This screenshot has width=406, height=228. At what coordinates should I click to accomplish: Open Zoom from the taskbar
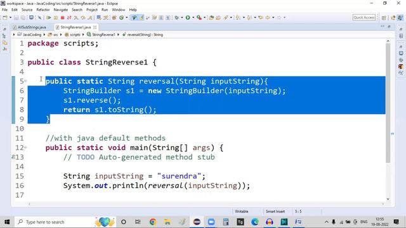click(211, 222)
